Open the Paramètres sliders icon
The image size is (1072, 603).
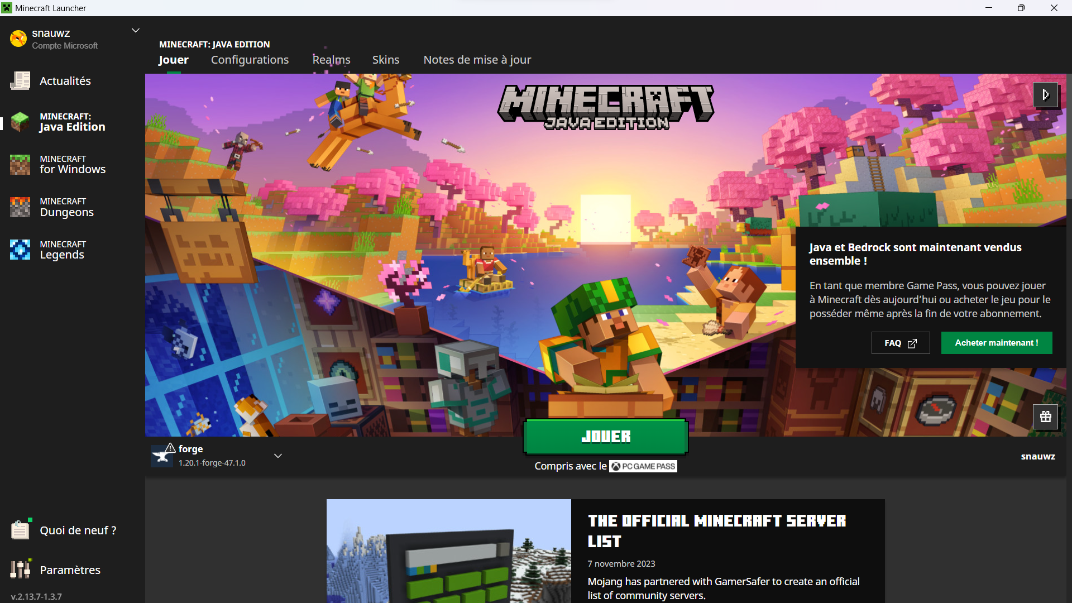(x=20, y=569)
